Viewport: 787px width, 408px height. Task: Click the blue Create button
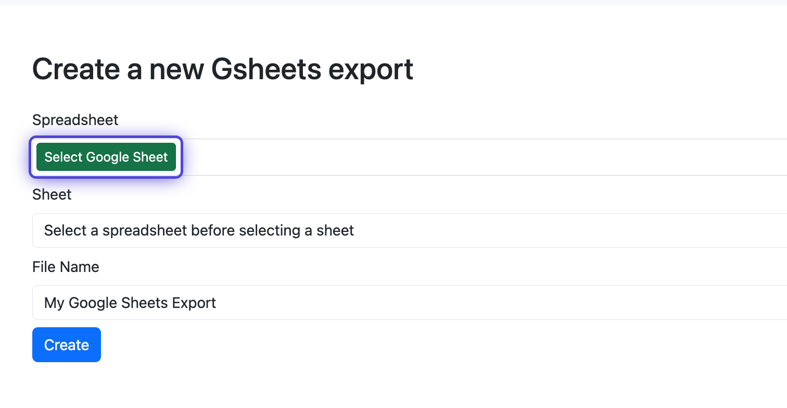pyautogui.click(x=67, y=344)
